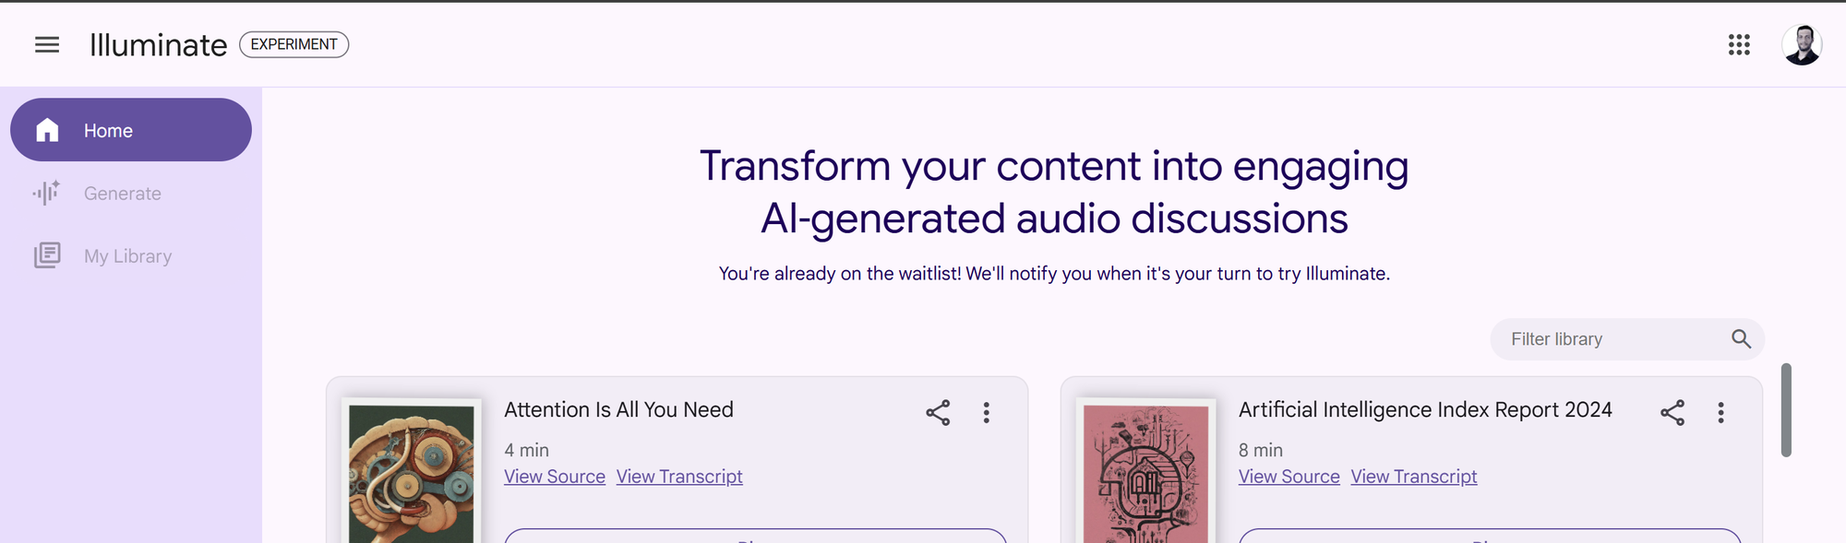Select Home in the sidebar
Screen dimensions: 1846x543
click(131, 130)
